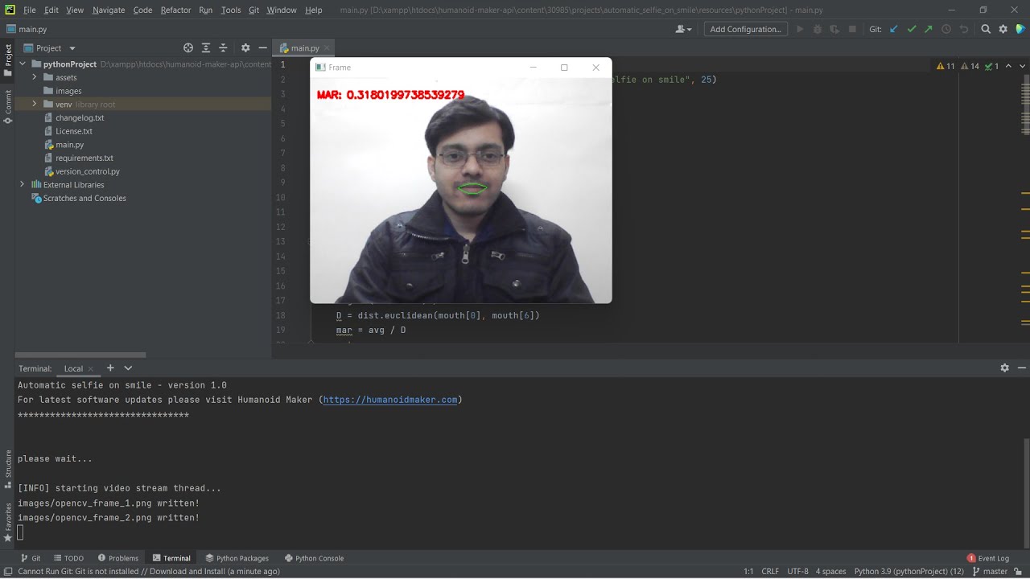Toggle the Project tool window sidebar button

(x=8, y=60)
